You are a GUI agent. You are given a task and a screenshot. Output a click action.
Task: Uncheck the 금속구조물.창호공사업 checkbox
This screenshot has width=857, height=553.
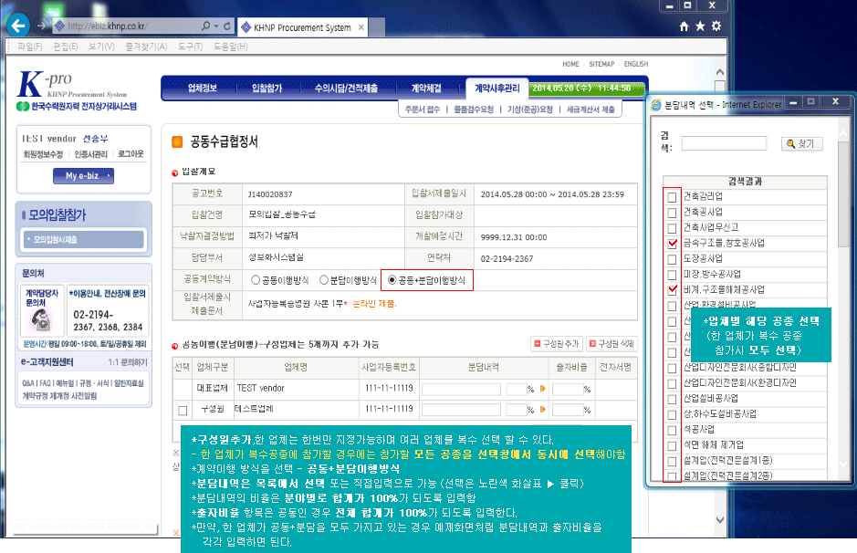point(673,244)
